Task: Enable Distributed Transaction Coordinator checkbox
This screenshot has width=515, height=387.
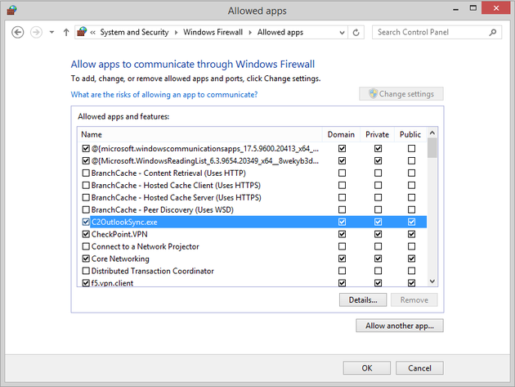Action: point(86,271)
